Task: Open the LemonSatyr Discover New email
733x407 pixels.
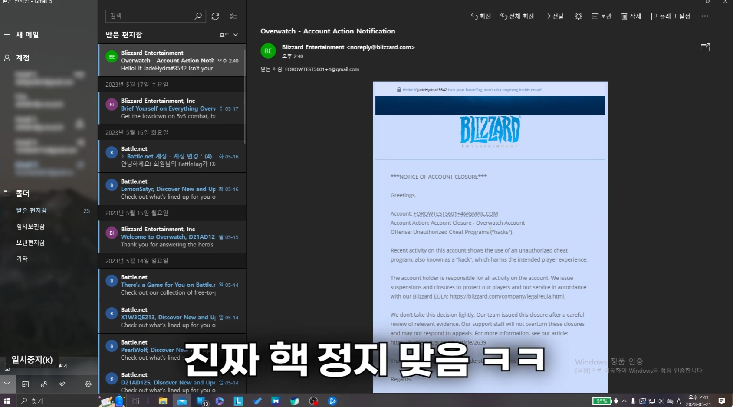Action: click(x=172, y=189)
